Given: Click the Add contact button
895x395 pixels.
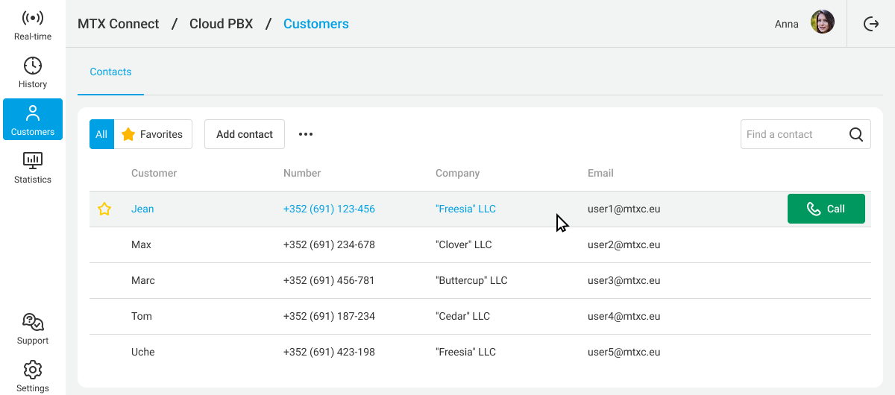Looking at the screenshot, I should tap(245, 134).
